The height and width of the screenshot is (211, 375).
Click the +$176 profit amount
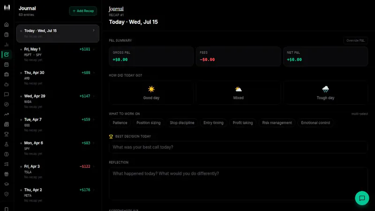click(x=85, y=190)
